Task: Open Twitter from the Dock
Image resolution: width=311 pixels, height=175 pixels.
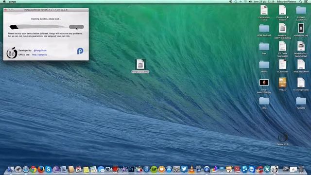Action: tap(184, 169)
